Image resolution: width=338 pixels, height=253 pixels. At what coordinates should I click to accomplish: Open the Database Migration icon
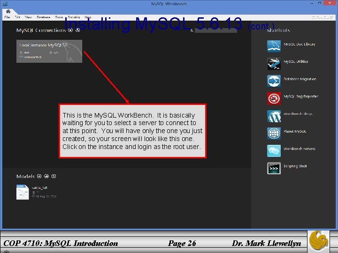click(274, 81)
